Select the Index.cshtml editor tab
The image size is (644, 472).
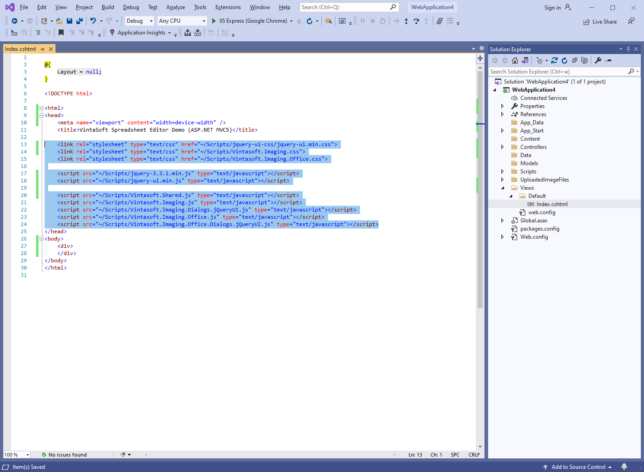click(x=20, y=49)
